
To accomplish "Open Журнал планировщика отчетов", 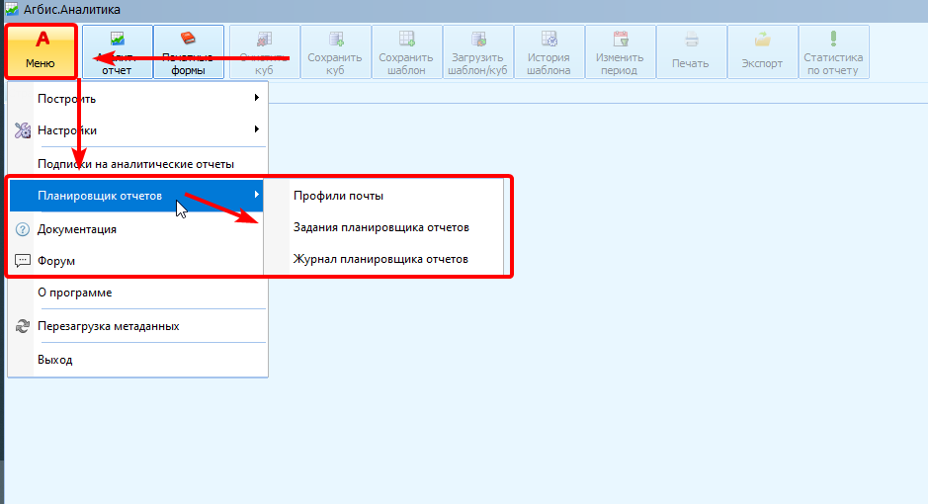I will pyautogui.click(x=383, y=259).
